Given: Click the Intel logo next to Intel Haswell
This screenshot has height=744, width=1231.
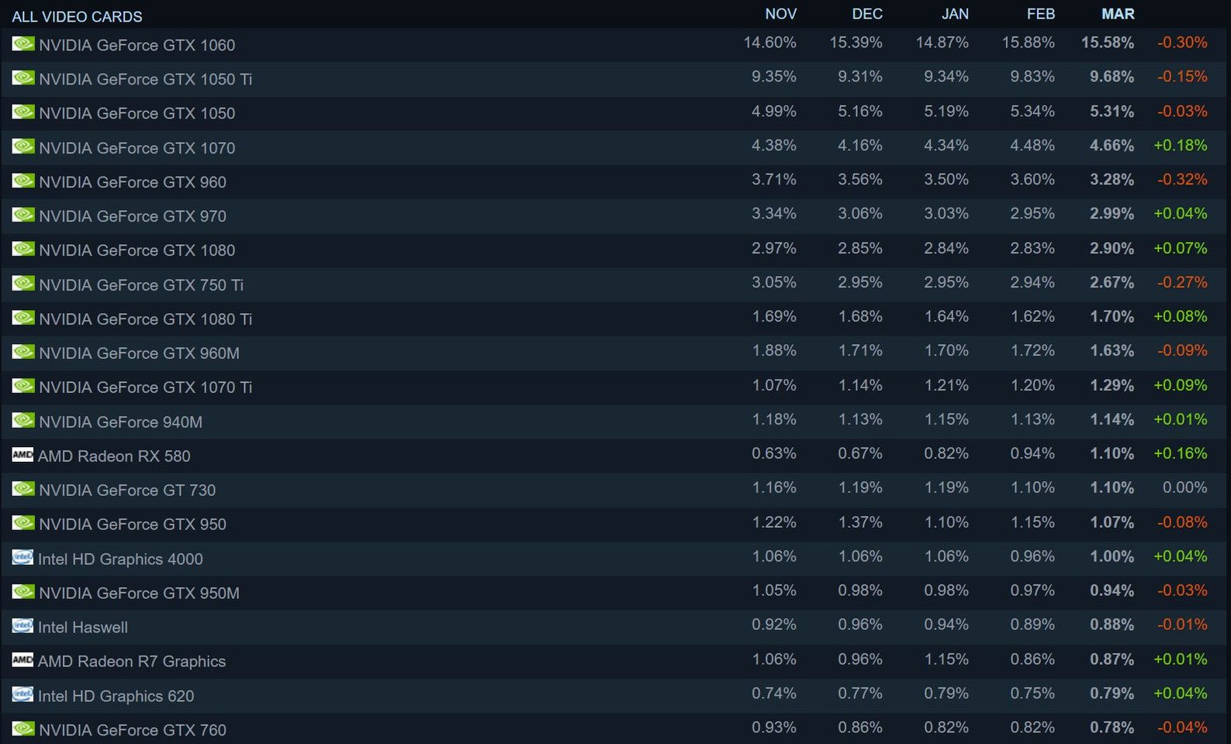Looking at the screenshot, I should pyautogui.click(x=22, y=625).
